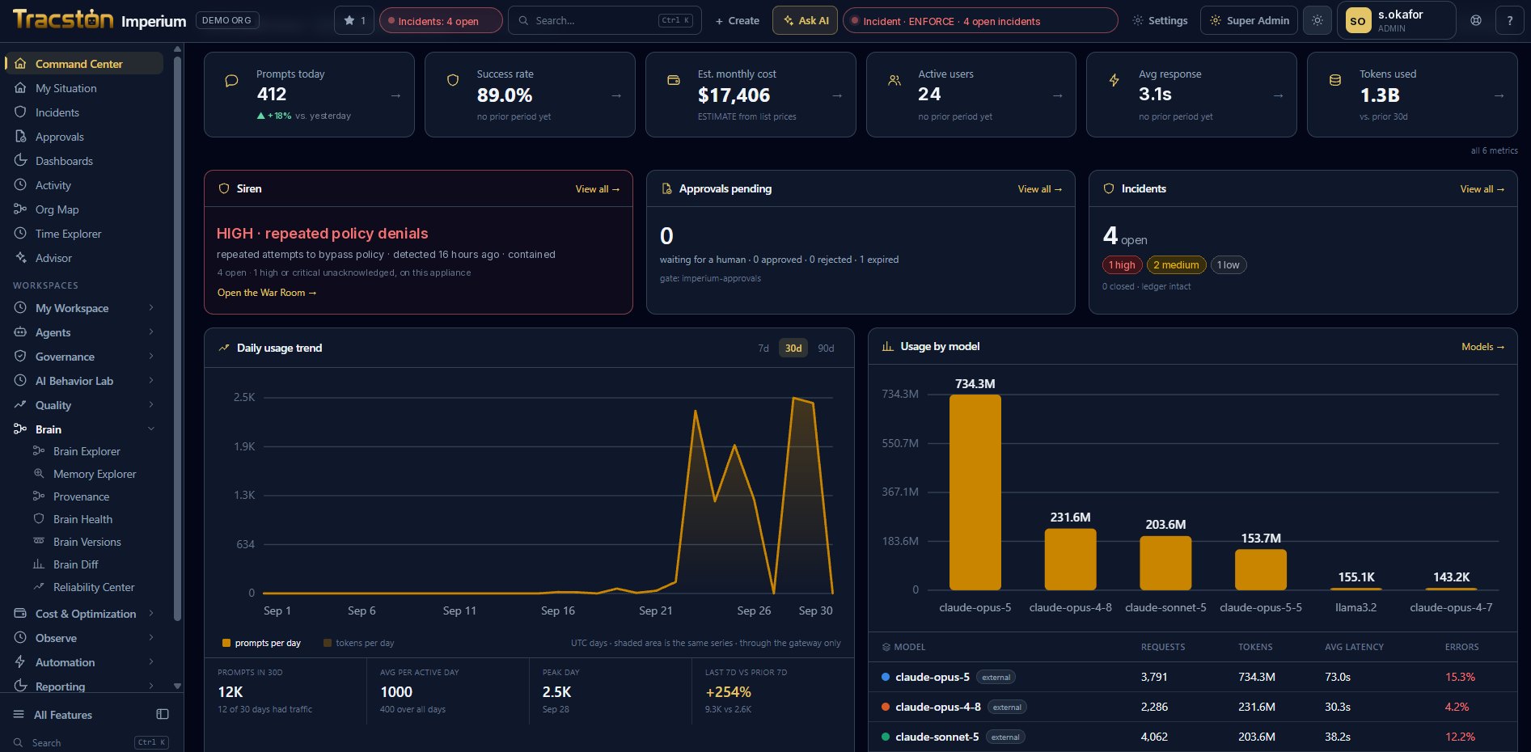Select the 7d range tab
This screenshot has height=752, width=1531.
763,349
